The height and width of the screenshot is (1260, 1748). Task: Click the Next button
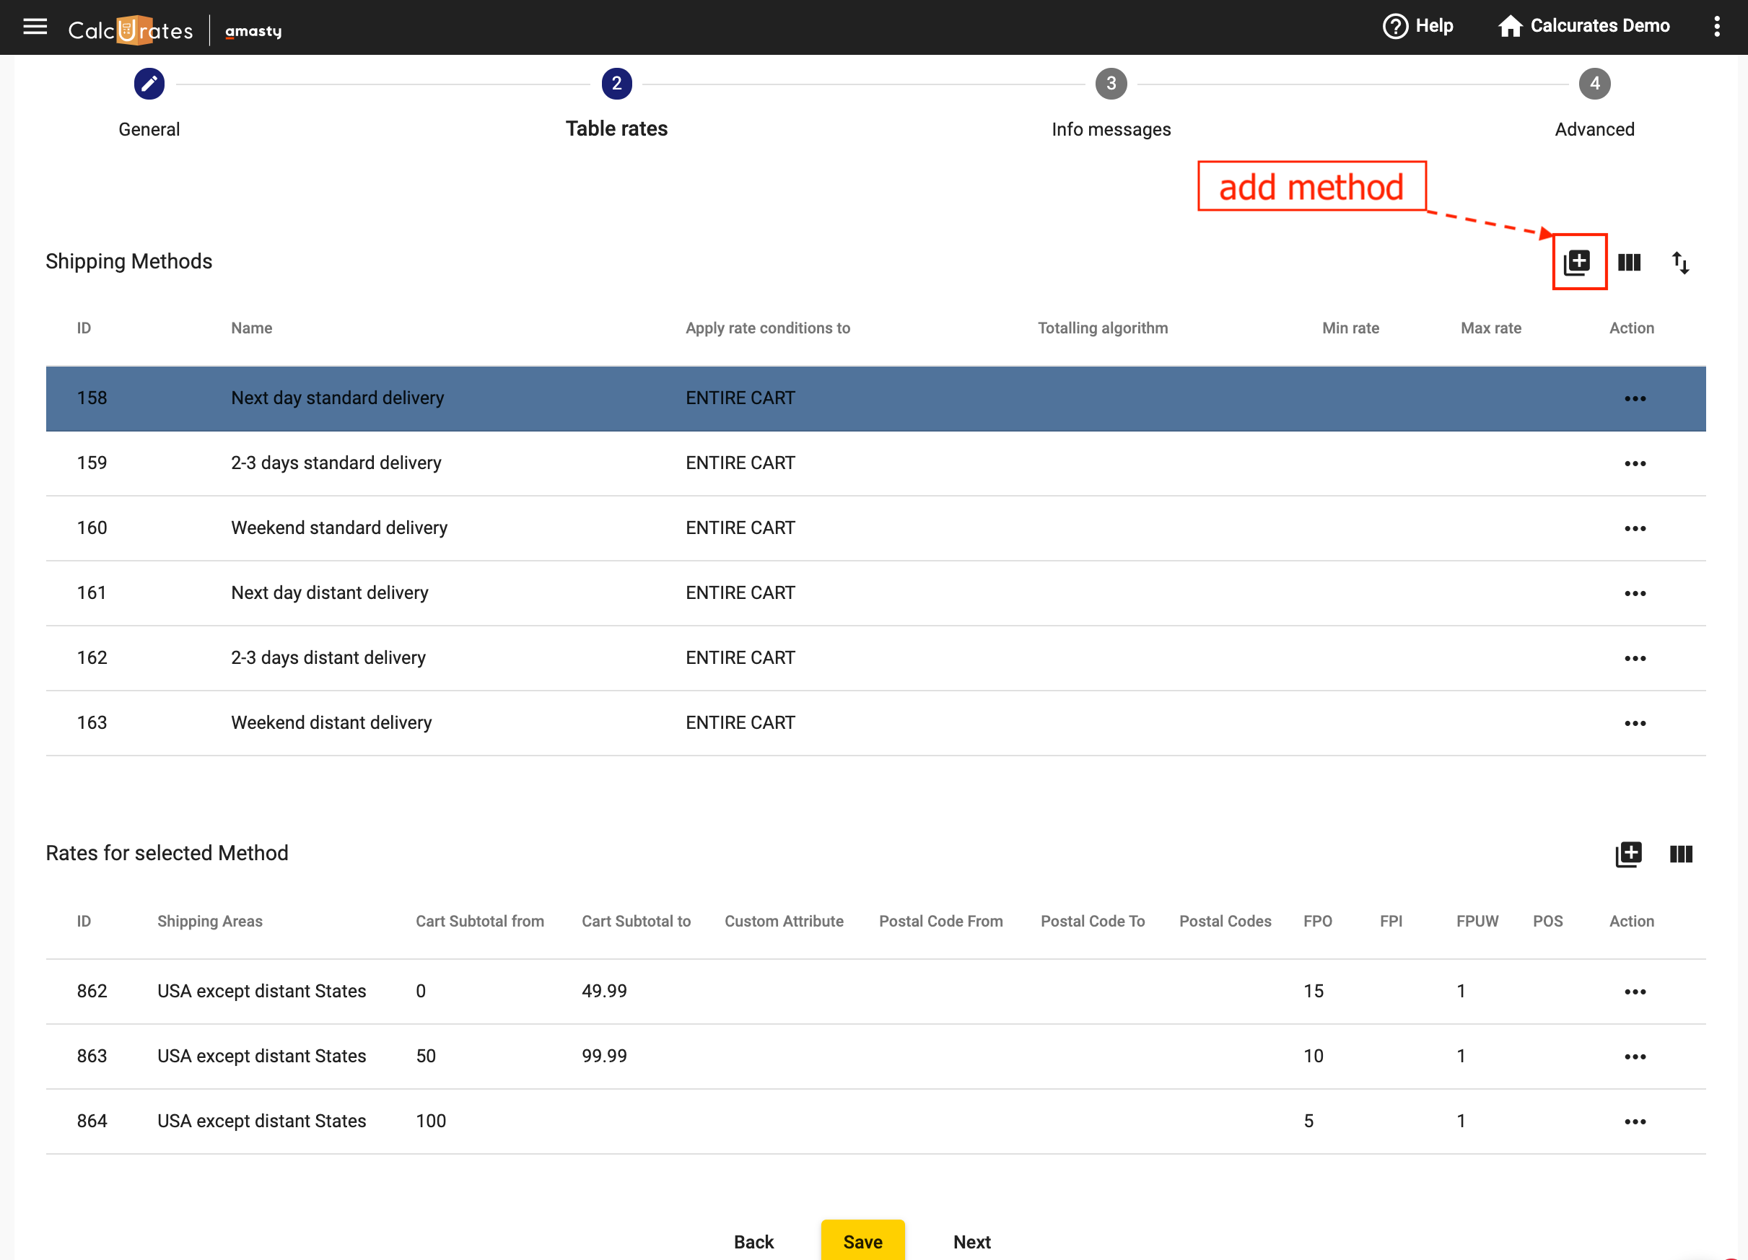coord(971,1241)
